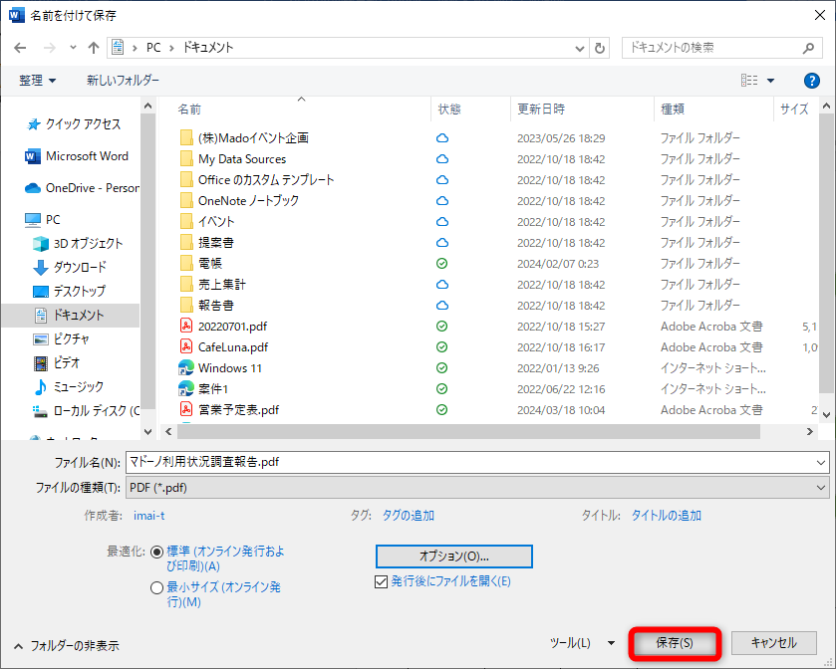This screenshot has height=669, width=836.
Task: Click 新しいフォルダー to create folder
Action: pyautogui.click(x=123, y=81)
